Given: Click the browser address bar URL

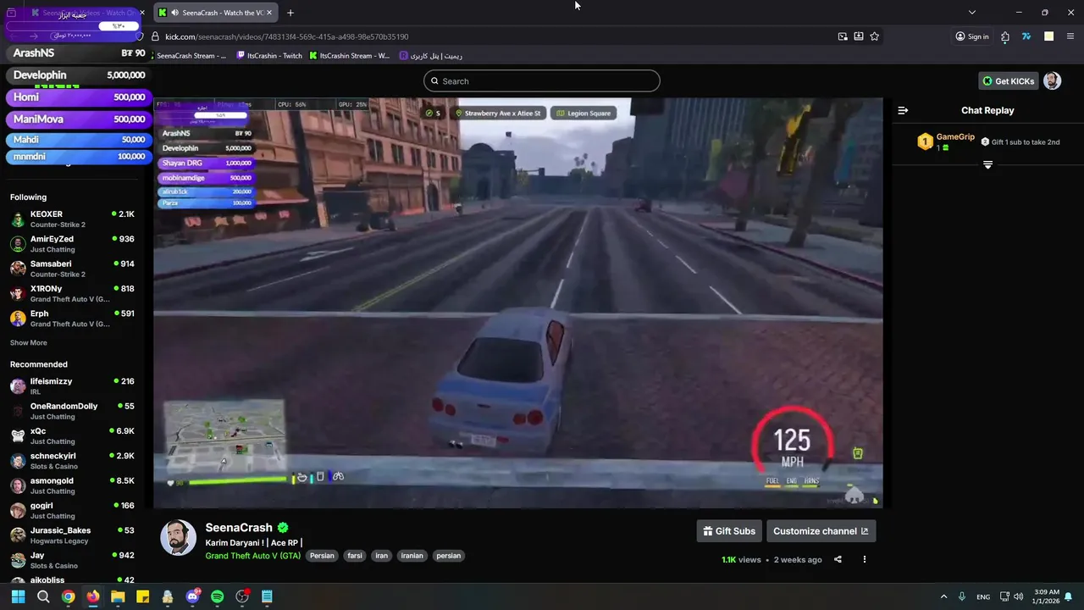Looking at the screenshot, I should pyautogui.click(x=287, y=36).
